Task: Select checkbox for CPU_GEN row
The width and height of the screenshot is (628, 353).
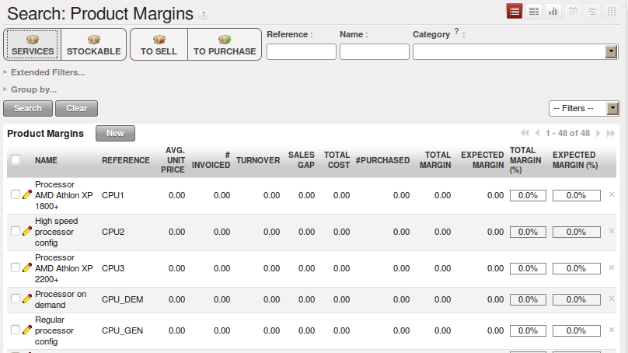Action: 16,330
